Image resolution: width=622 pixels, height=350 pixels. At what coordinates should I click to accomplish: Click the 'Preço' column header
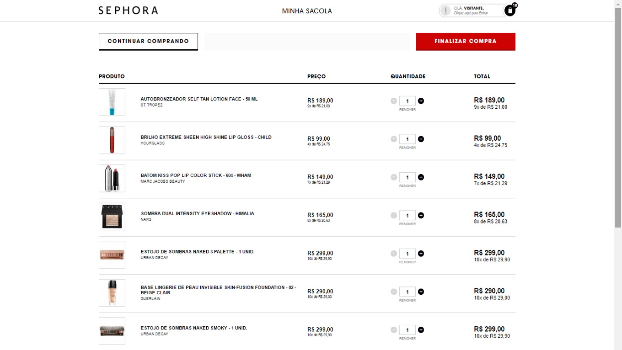[x=316, y=76]
